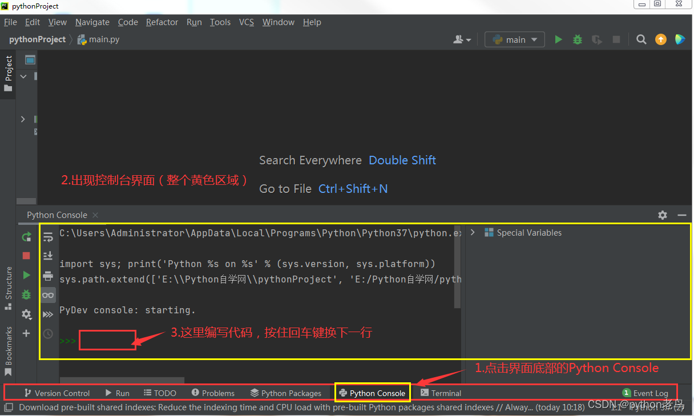Open the View menu
The width and height of the screenshot is (694, 416).
pos(58,22)
